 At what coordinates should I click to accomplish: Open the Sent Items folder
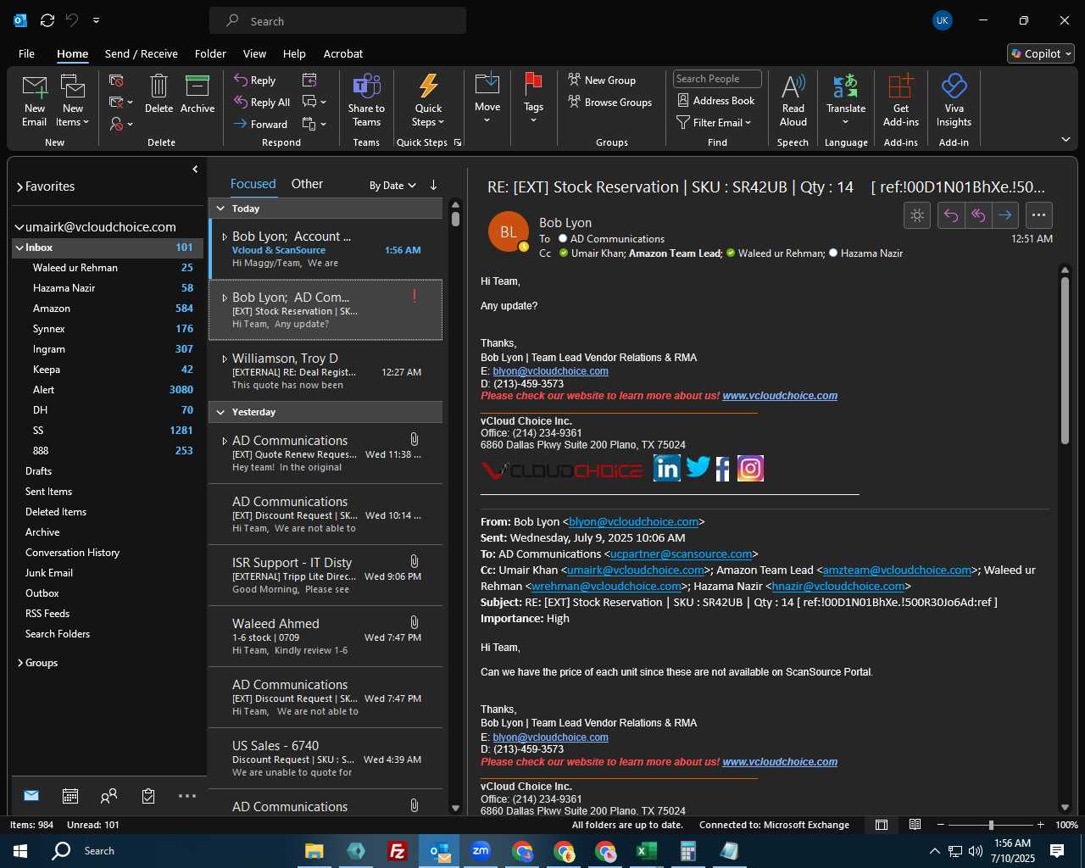coord(48,492)
